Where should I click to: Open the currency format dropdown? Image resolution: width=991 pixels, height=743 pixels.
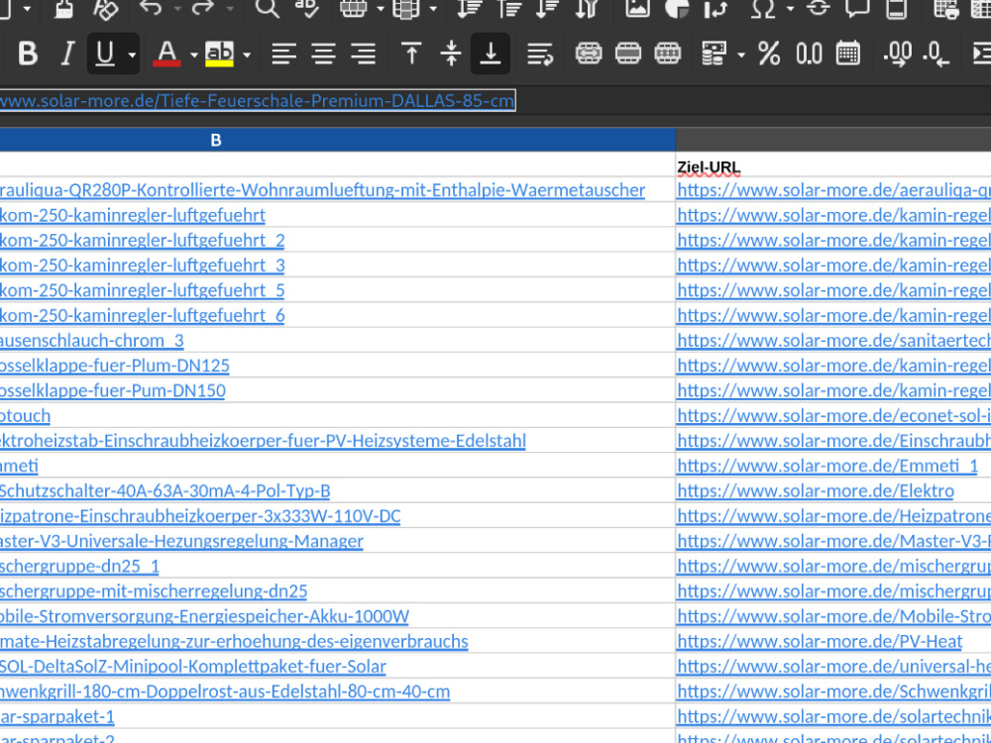740,54
